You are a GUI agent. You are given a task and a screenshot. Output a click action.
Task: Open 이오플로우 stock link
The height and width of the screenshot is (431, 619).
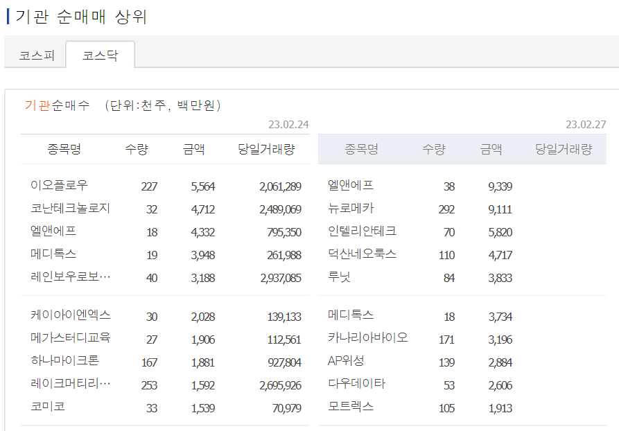tap(59, 185)
